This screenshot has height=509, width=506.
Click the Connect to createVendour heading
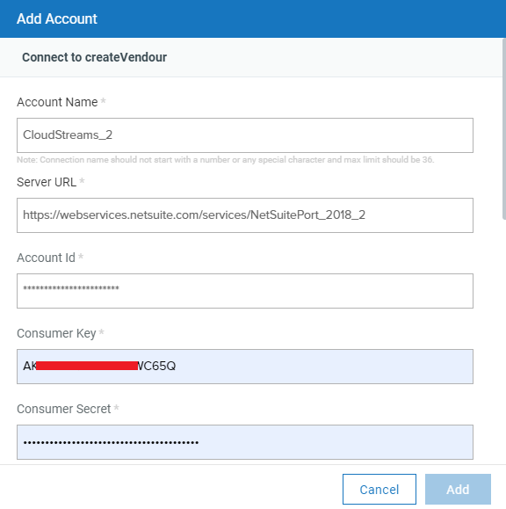(94, 57)
